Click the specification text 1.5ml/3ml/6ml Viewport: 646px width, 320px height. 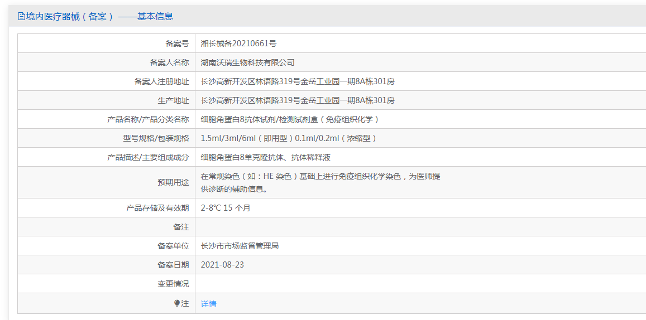tap(228, 138)
